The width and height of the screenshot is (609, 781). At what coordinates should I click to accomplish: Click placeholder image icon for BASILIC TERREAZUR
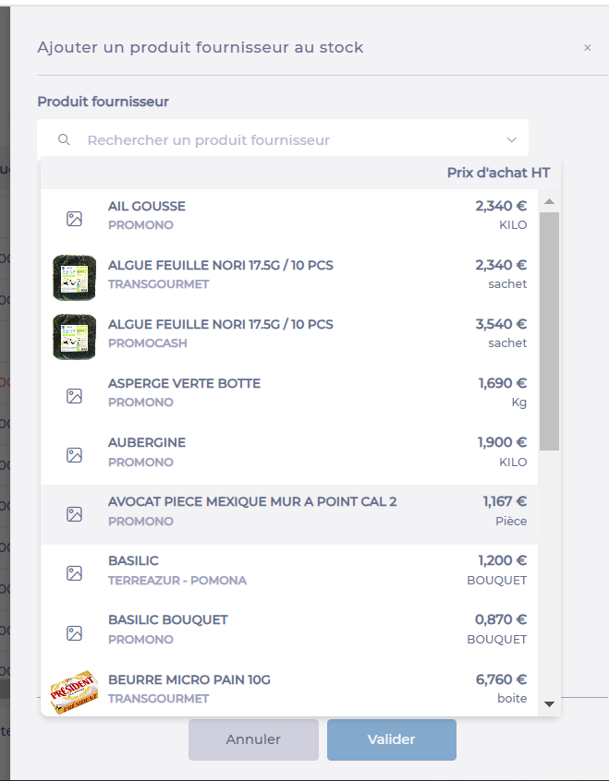click(74, 573)
